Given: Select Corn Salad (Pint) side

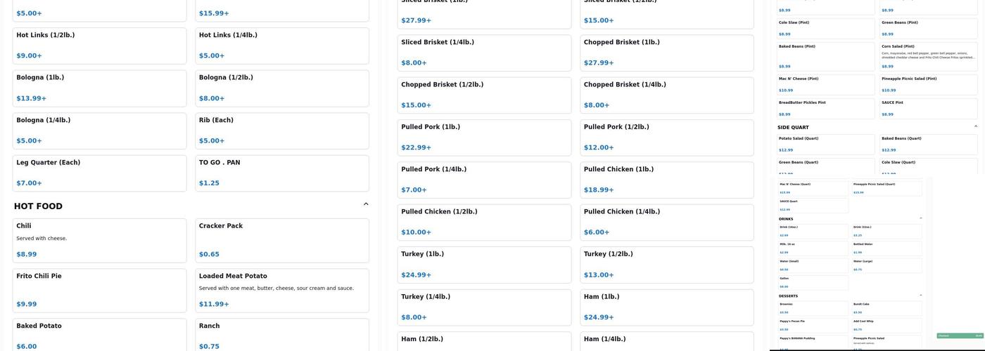Looking at the screenshot, I should click(x=928, y=56).
